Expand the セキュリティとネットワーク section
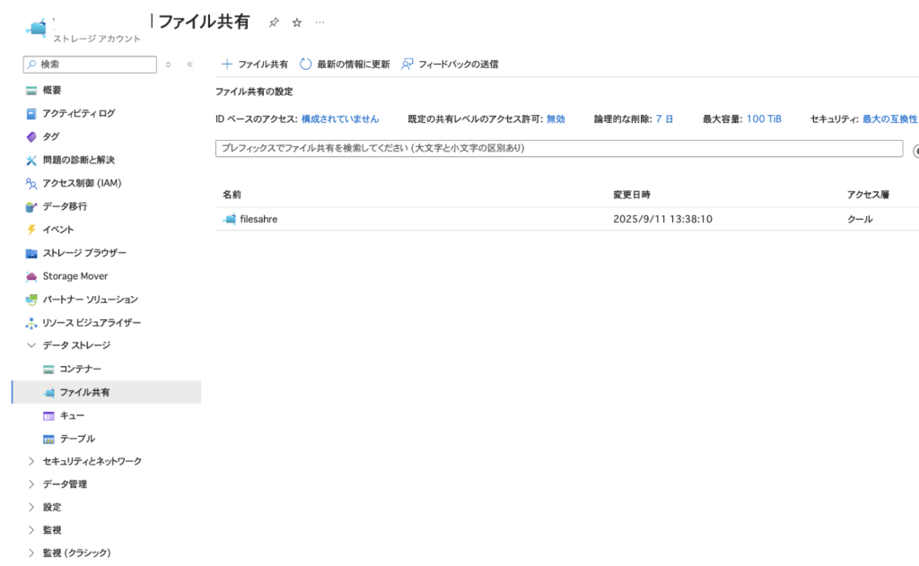Image resolution: width=919 pixels, height=566 pixels. point(32,461)
